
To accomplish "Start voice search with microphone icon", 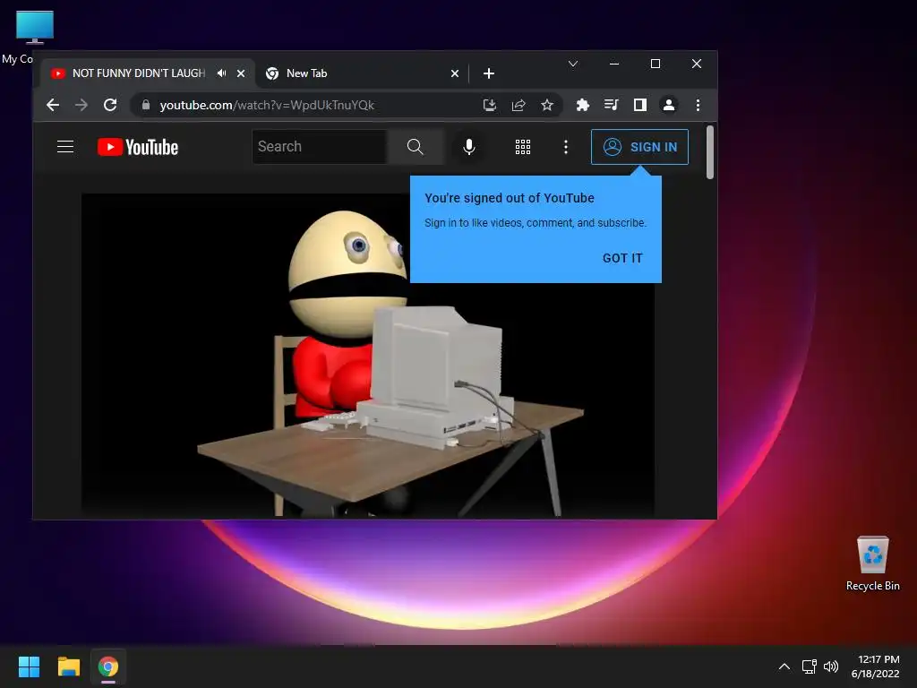I will (469, 147).
